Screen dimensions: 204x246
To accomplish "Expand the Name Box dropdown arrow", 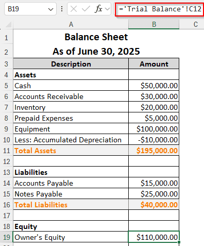I will coord(50,9).
